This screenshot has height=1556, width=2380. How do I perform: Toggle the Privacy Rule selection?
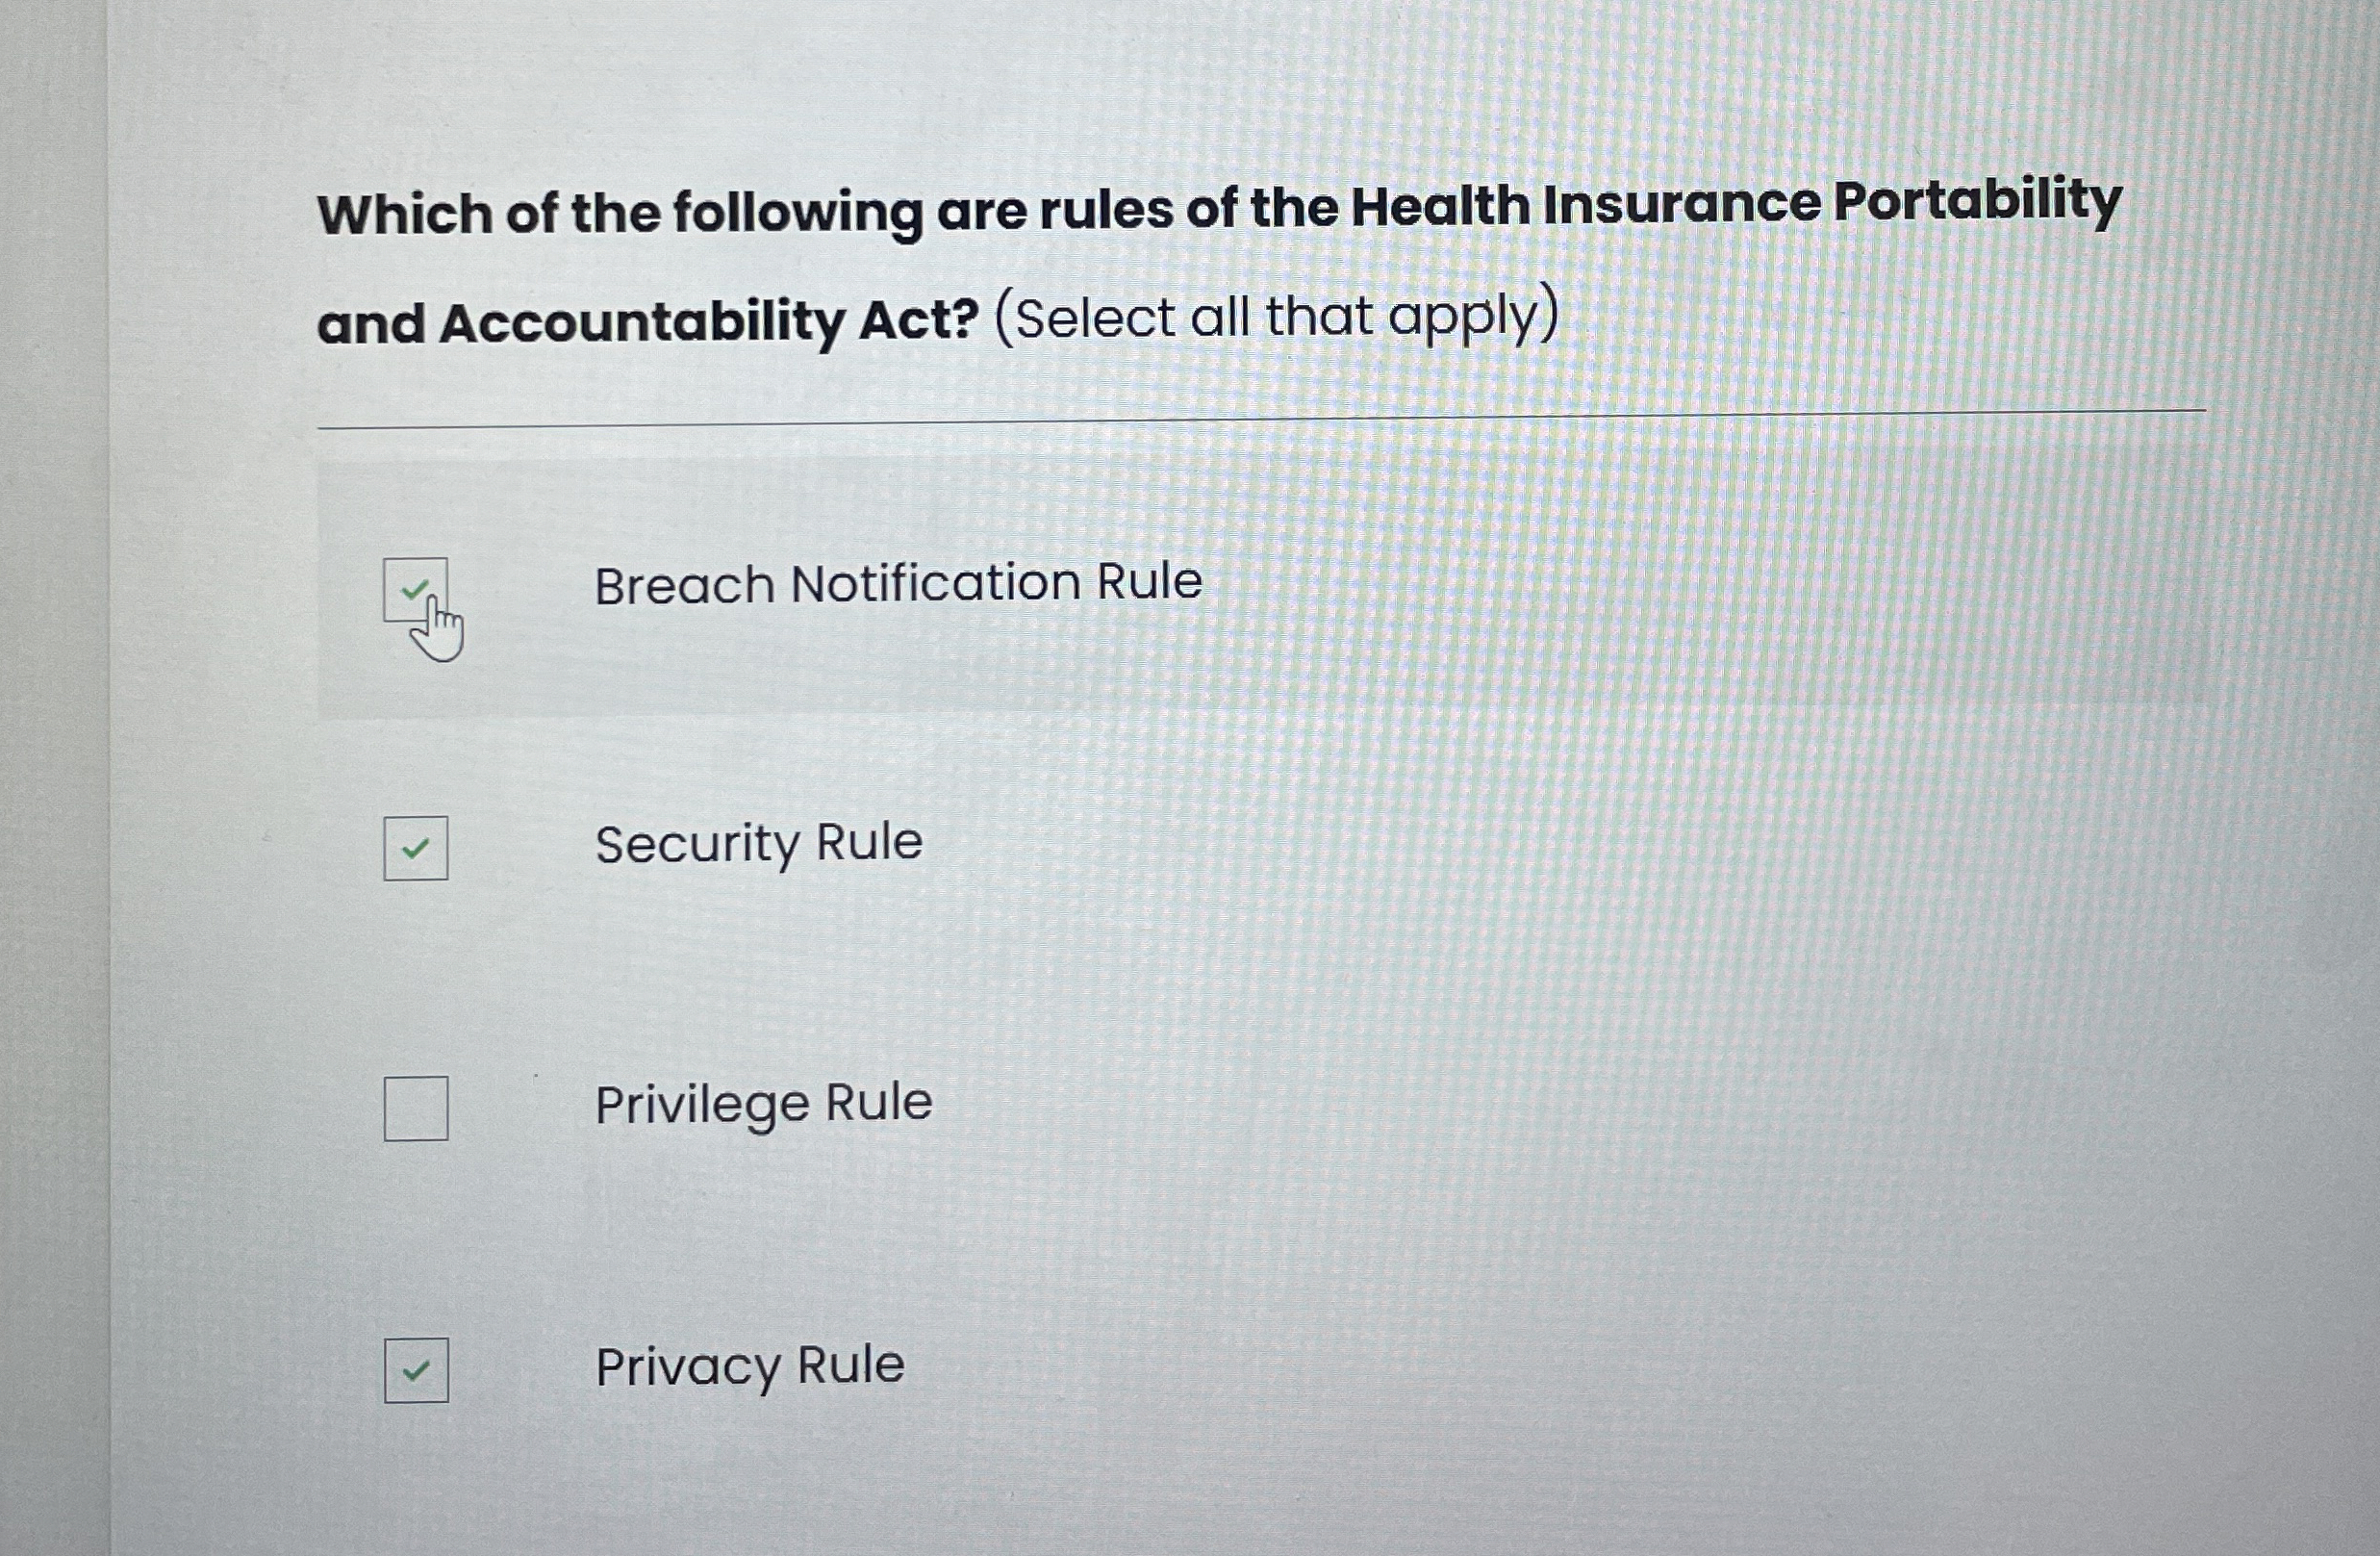[x=417, y=1371]
